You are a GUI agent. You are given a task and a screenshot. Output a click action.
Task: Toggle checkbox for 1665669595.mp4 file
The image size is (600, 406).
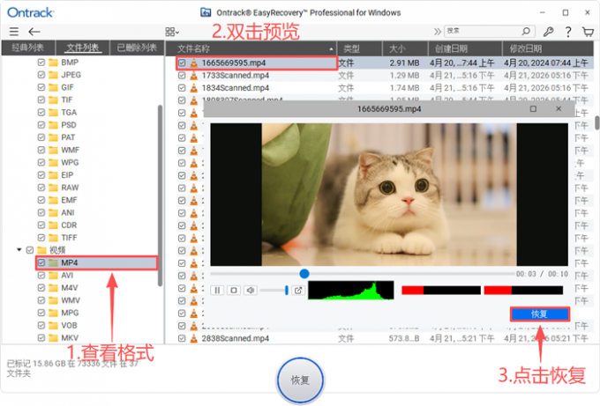[x=182, y=63]
